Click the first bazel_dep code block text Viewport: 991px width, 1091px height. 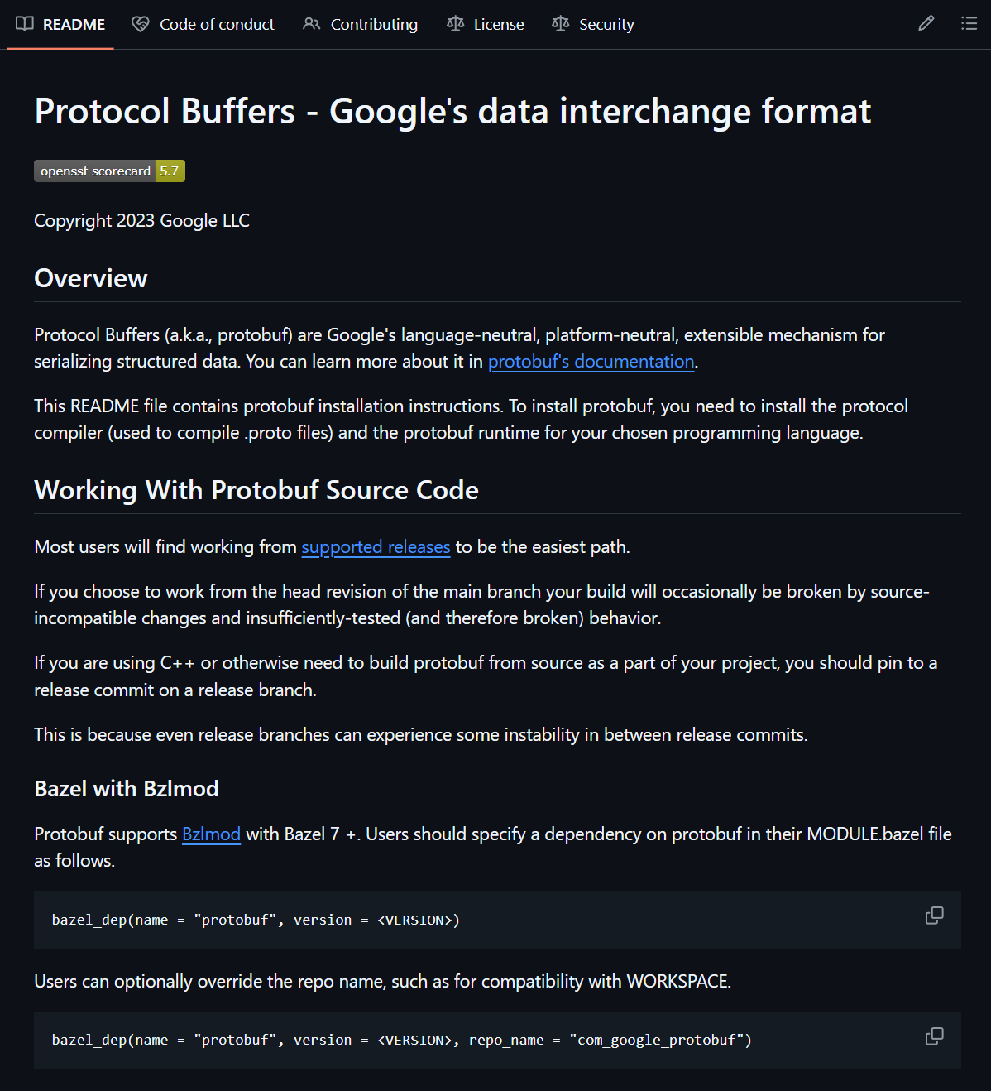click(x=256, y=920)
